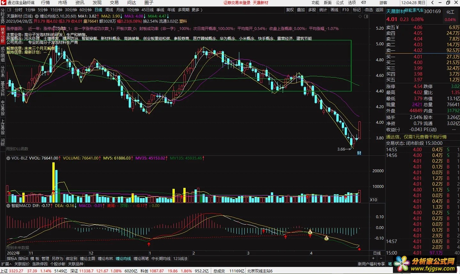Screen dimensions: 460x274
Task: Toggle the panel layout icon left of 分时
Action: pos(10,10)
